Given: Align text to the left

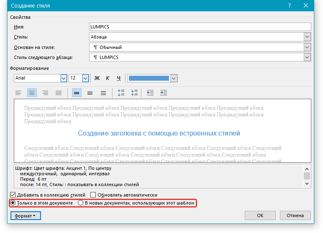Looking at the screenshot, I should [x=18, y=93].
